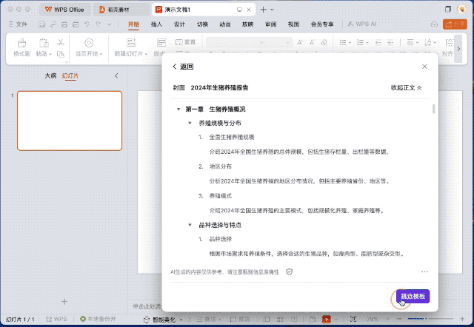This screenshot has height=327, width=474.
Task: Switch to the 大纲 panel tab
Action: (x=50, y=75)
